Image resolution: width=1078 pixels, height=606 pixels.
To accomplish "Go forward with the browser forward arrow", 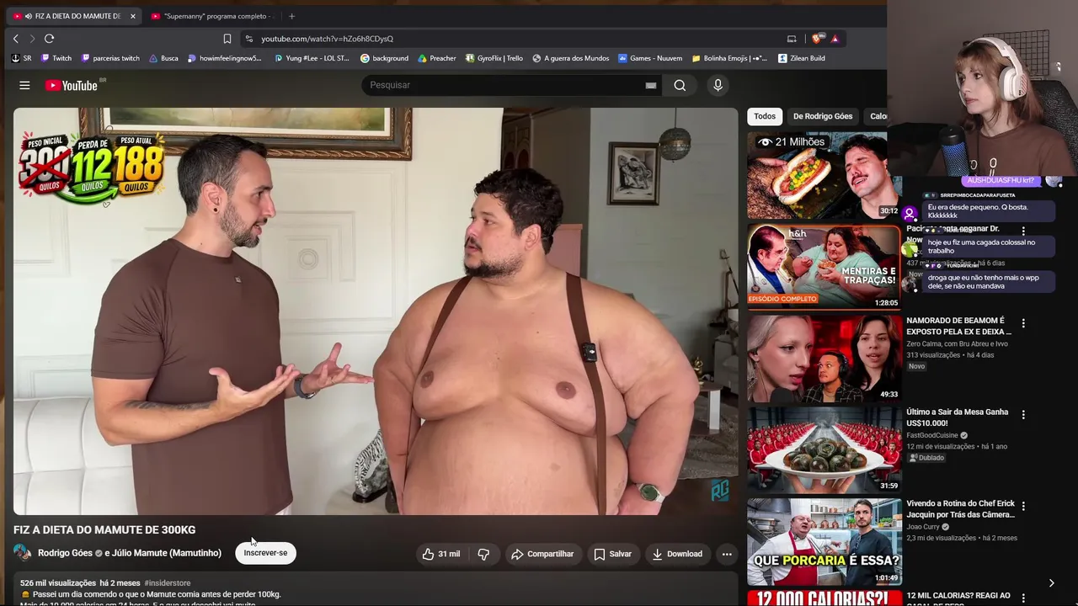I will [32, 39].
